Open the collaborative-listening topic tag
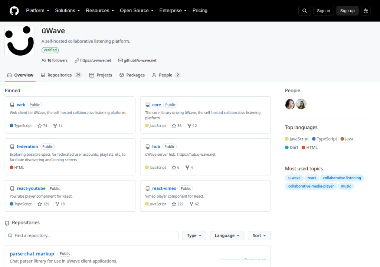Viewport: 380px width, 267px height. point(342,178)
